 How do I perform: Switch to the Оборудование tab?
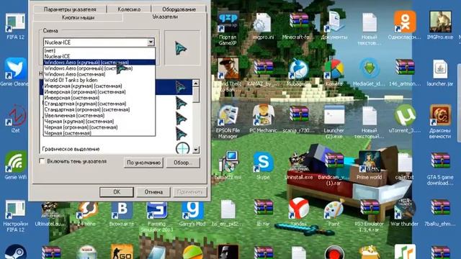(179, 9)
